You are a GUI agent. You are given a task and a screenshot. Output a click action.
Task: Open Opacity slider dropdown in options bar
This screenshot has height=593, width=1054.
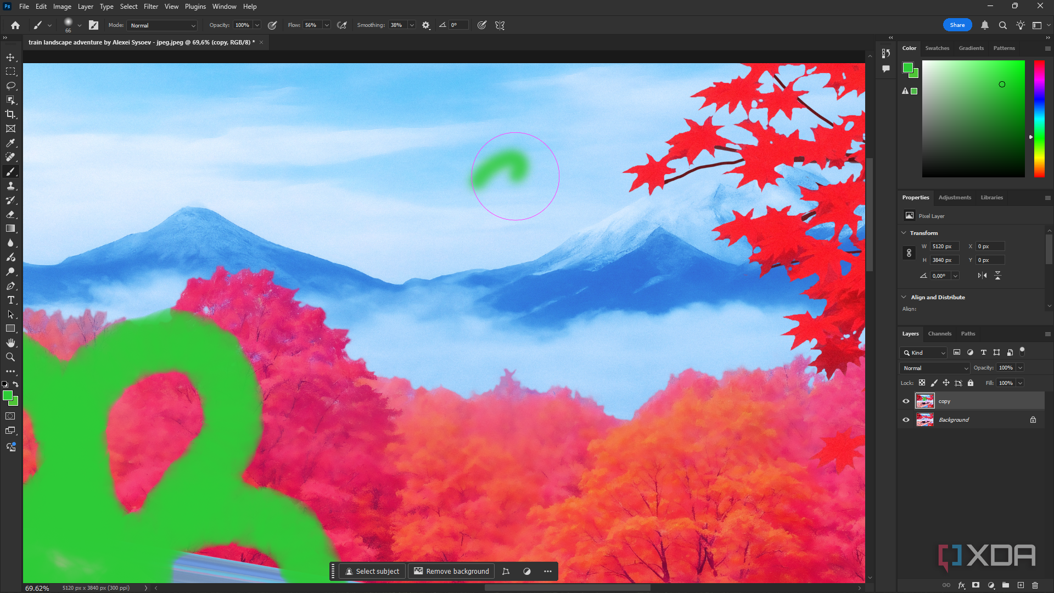click(x=257, y=25)
